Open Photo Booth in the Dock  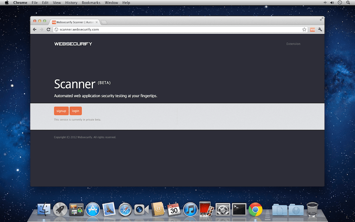[207, 209]
